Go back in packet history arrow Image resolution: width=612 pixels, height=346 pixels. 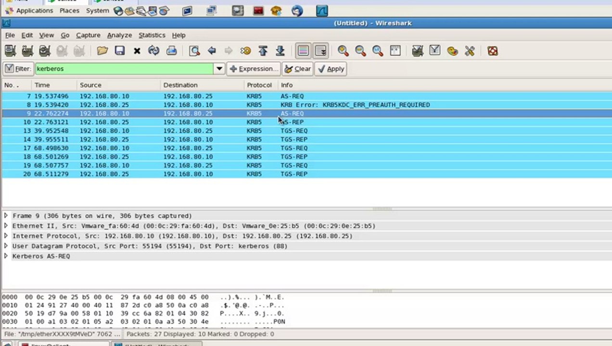click(212, 51)
